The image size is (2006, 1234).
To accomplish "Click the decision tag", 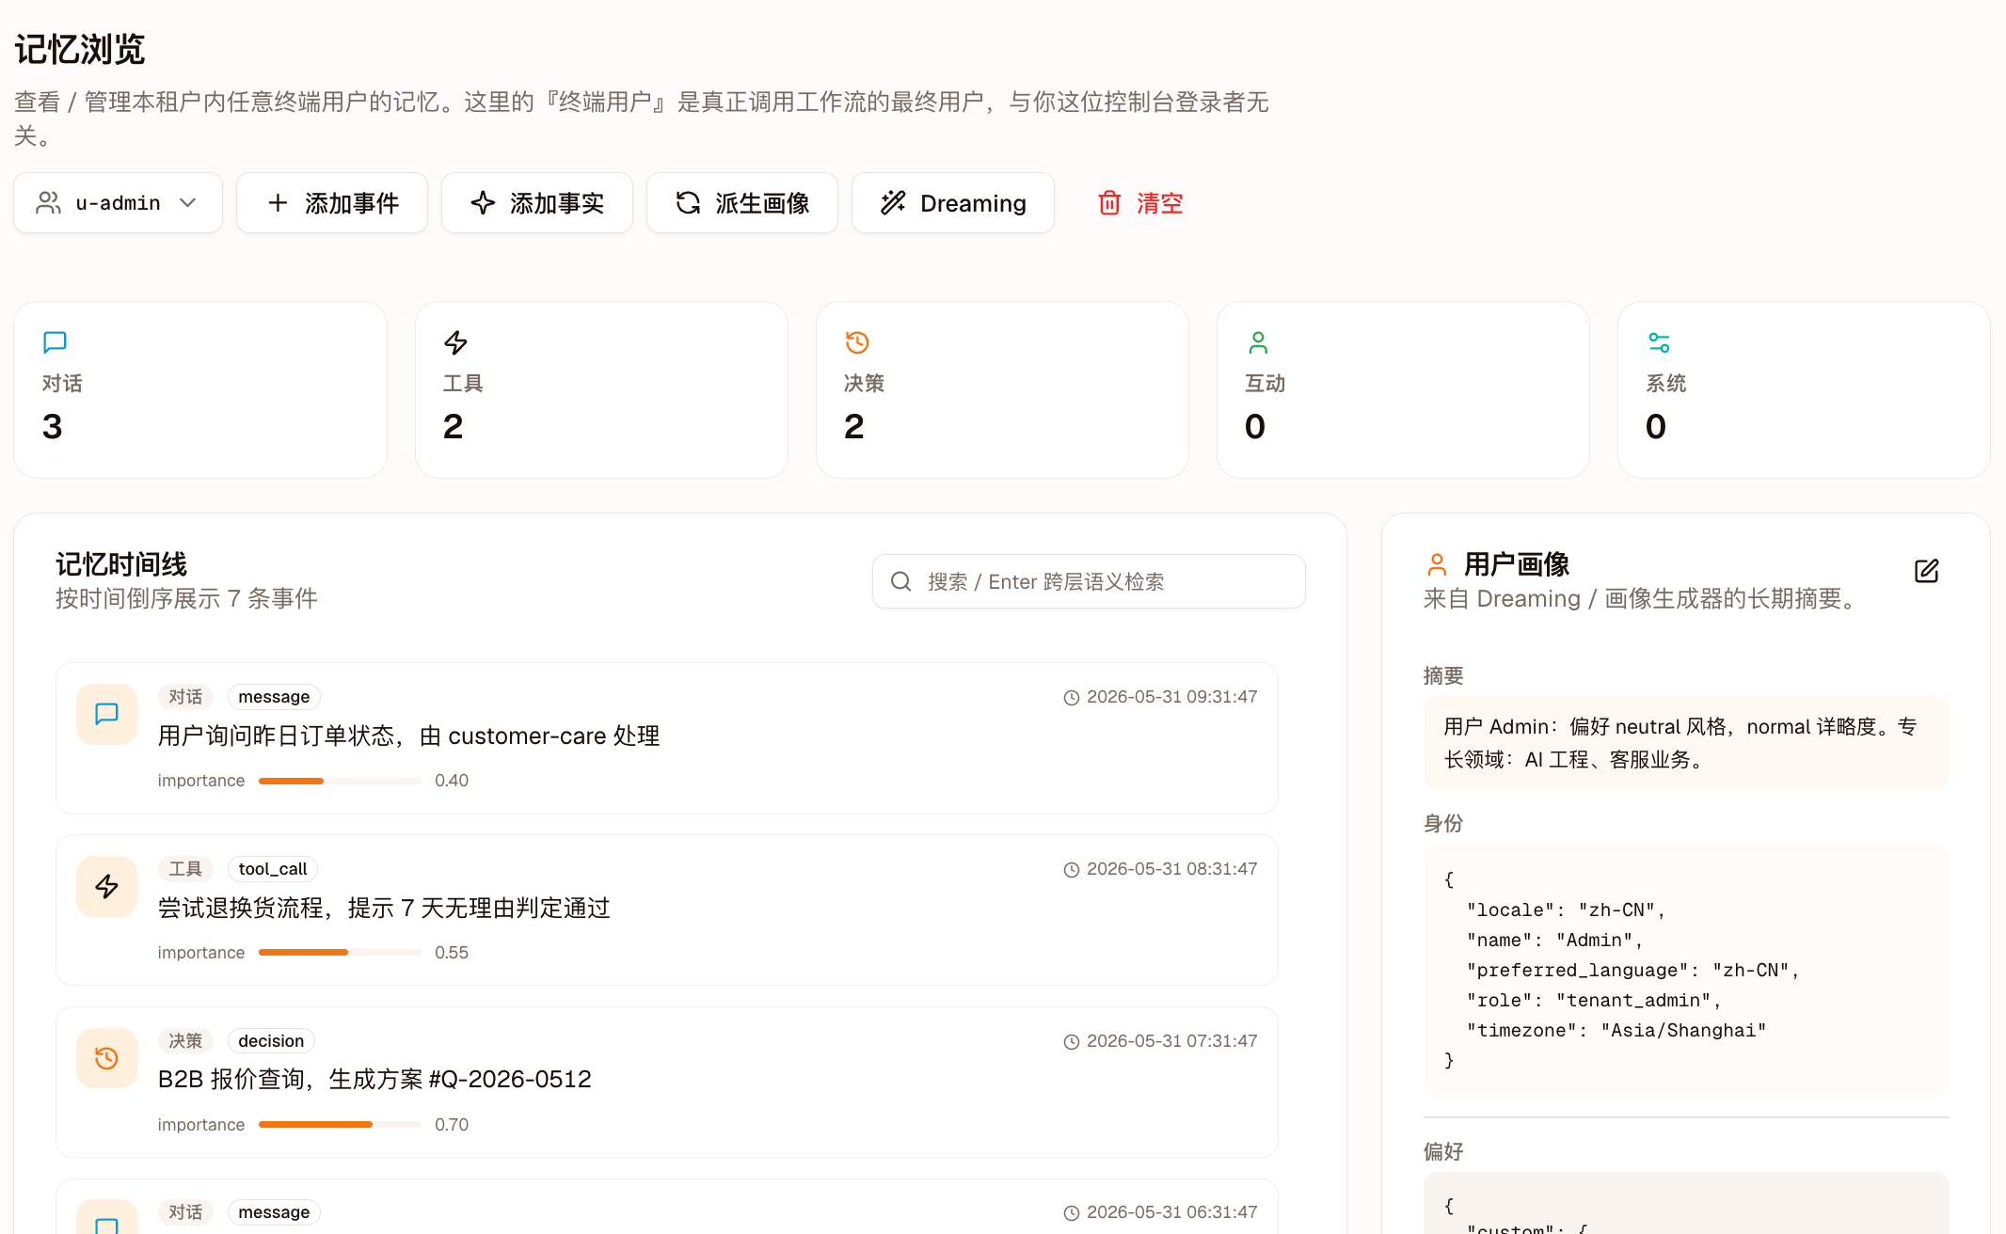I will [x=271, y=1041].
